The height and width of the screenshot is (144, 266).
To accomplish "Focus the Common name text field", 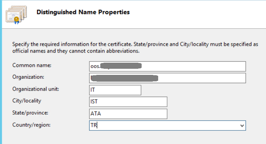I will [x=168, y=66].
